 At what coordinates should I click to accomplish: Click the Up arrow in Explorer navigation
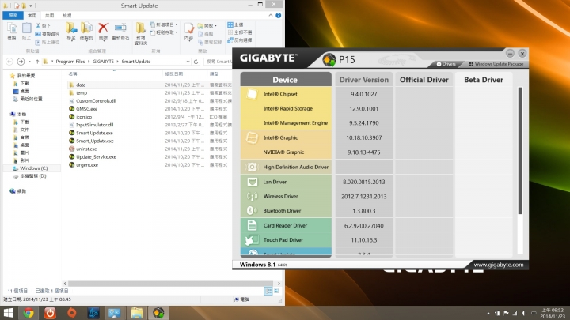37,62
